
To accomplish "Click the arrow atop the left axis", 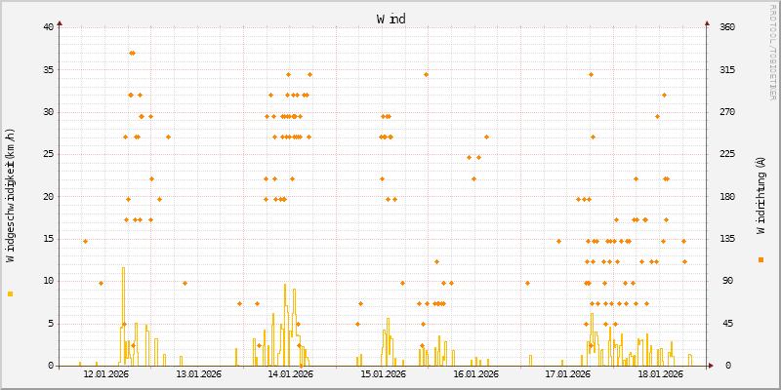I will [x=60, y=21].
